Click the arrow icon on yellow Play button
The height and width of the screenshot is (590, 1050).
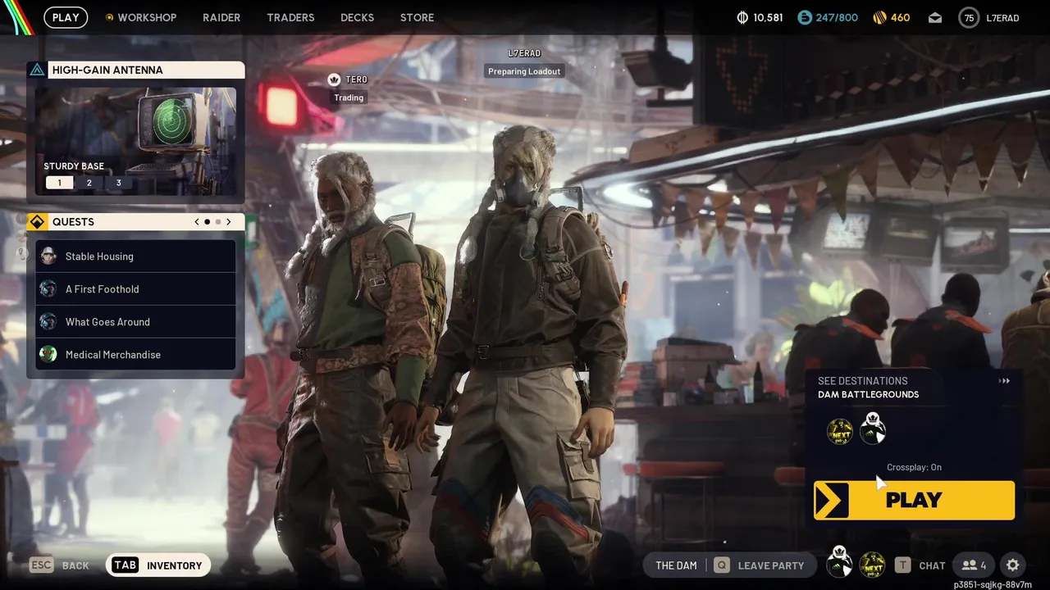(x=832, y=501)
